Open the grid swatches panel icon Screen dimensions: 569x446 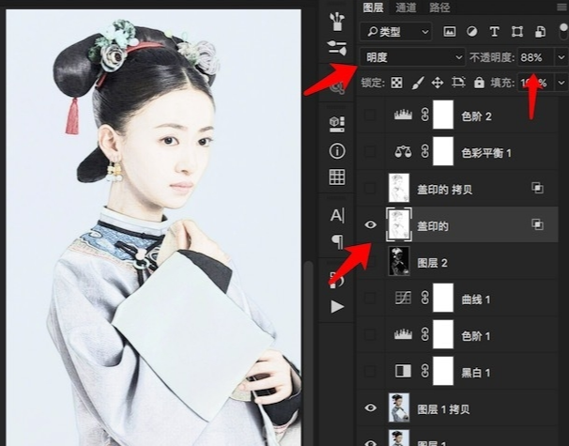tap(337, 177)
